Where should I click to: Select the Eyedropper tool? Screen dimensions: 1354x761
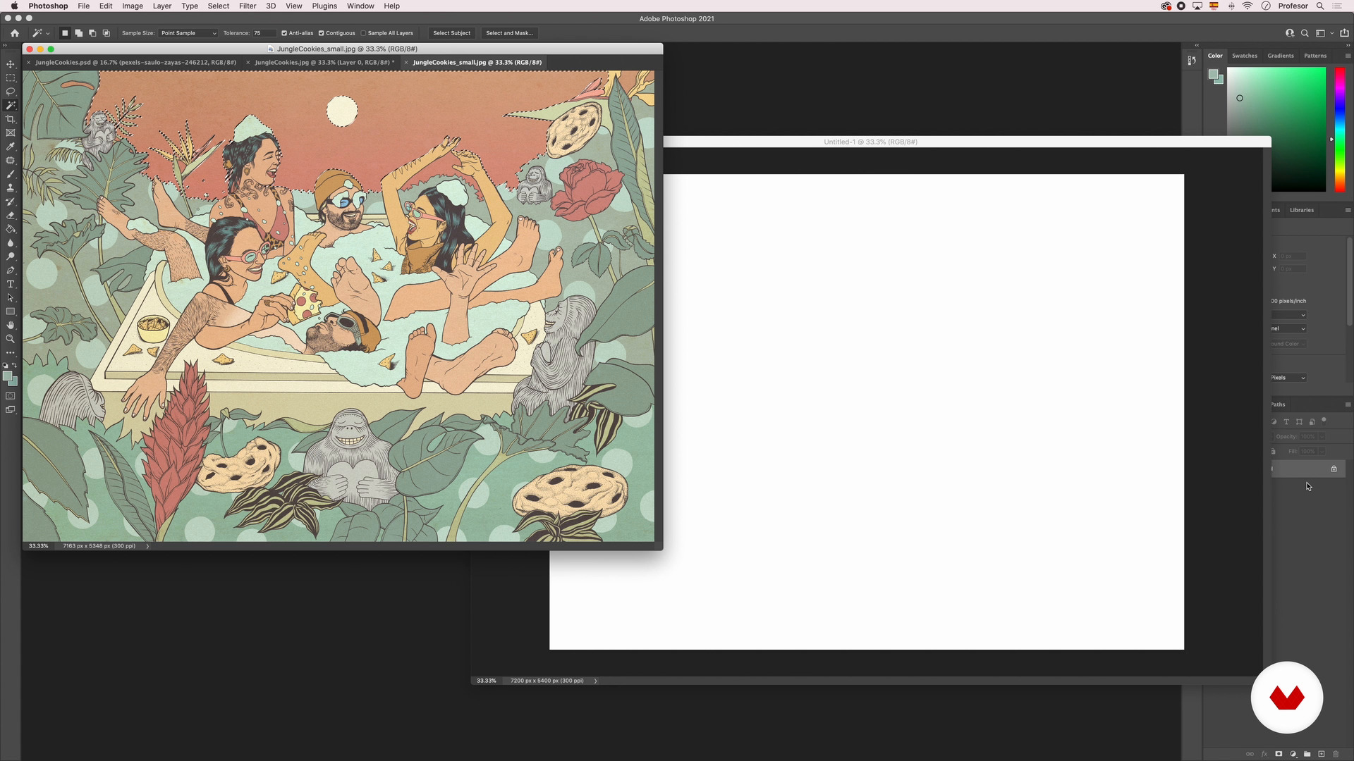tap(11, 147)
